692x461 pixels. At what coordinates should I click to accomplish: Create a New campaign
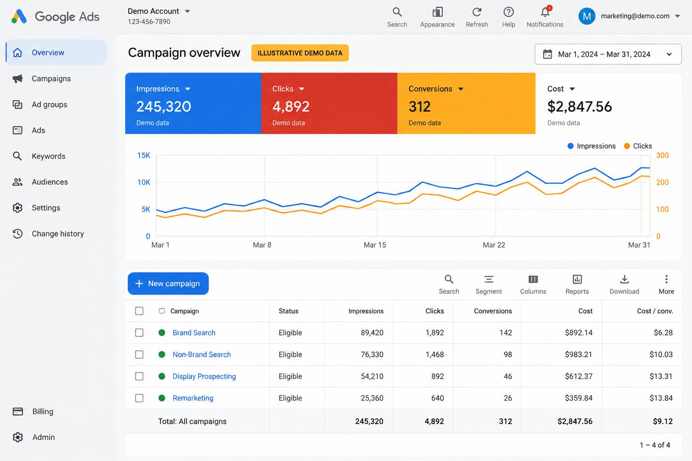coord(168,284)
